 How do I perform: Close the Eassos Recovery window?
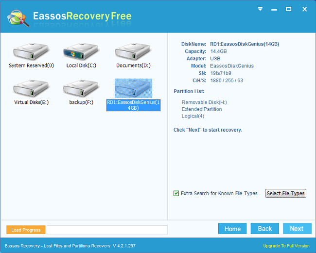coord(304,9)
